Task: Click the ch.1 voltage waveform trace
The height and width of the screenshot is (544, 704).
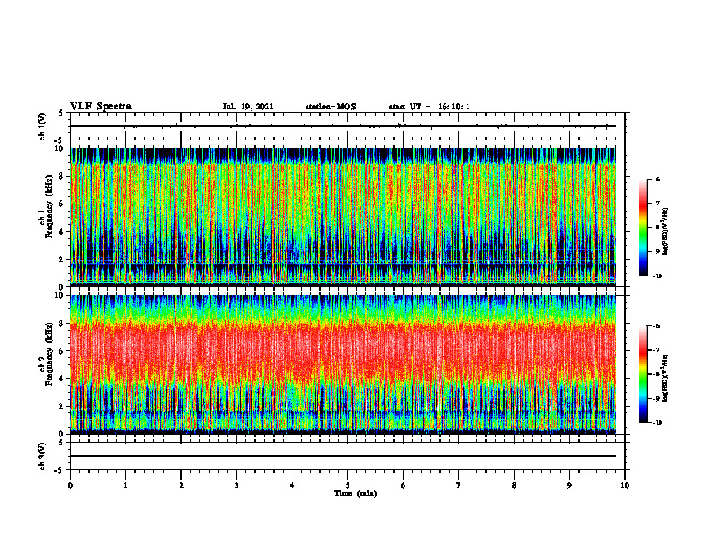Action: point(343,126)
